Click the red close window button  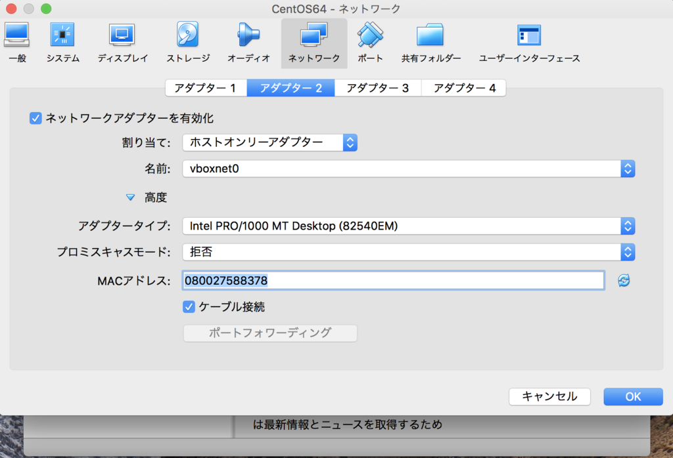[x=11, y=9]
